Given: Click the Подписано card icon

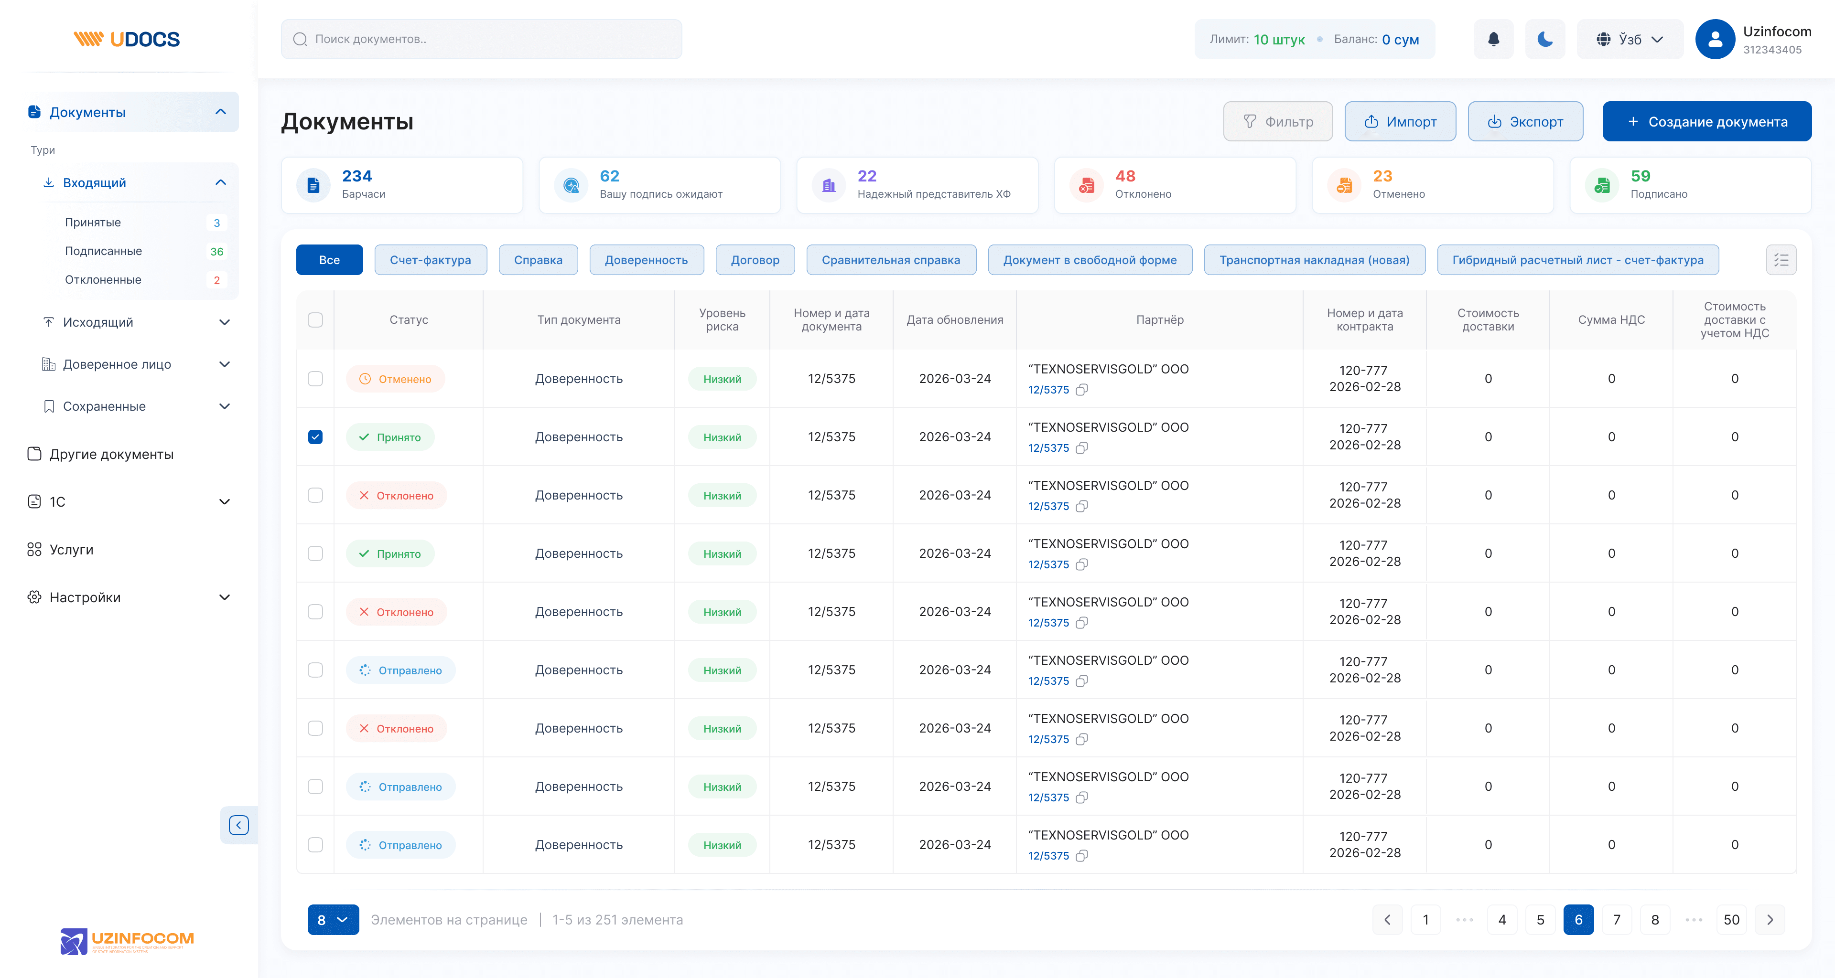Looking at the screenshot, I should click(1602, 185).
